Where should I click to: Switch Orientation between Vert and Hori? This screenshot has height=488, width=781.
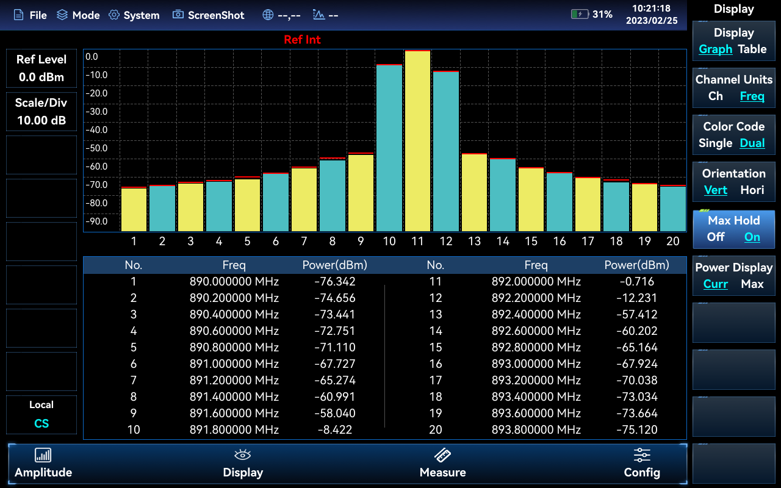click(x=733, y=182)
